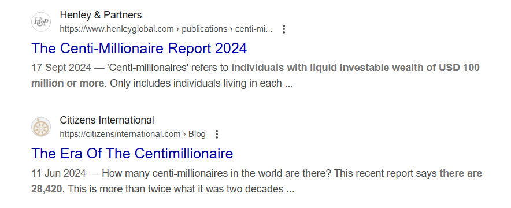Open The Era Of The Centimillionaire link
Viewport: 511px width, 208px height.
[132, 153]
